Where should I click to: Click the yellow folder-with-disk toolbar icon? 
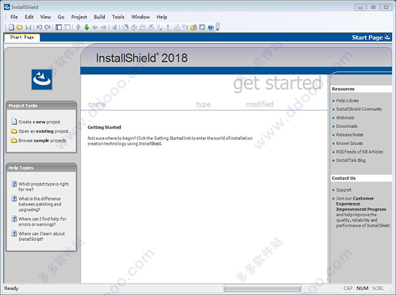pos(193,27)
